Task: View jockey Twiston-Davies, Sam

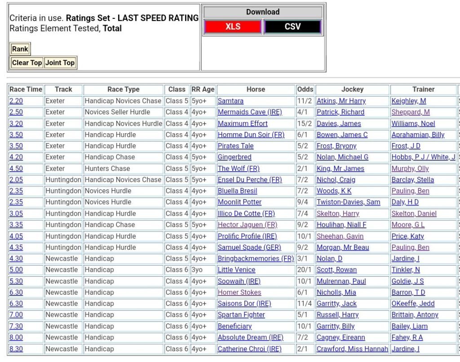Action: tap(348, 202)
